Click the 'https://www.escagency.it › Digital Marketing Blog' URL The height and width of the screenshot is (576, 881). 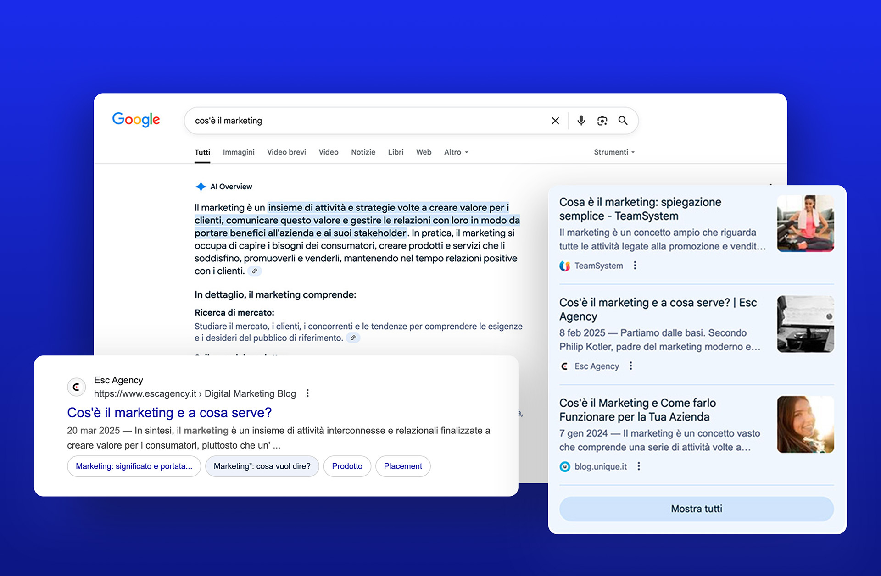(195, 393)
